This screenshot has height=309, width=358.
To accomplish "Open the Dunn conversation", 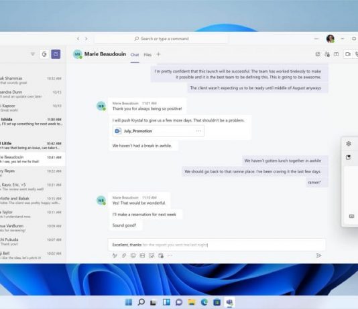I will coord(32,94).
